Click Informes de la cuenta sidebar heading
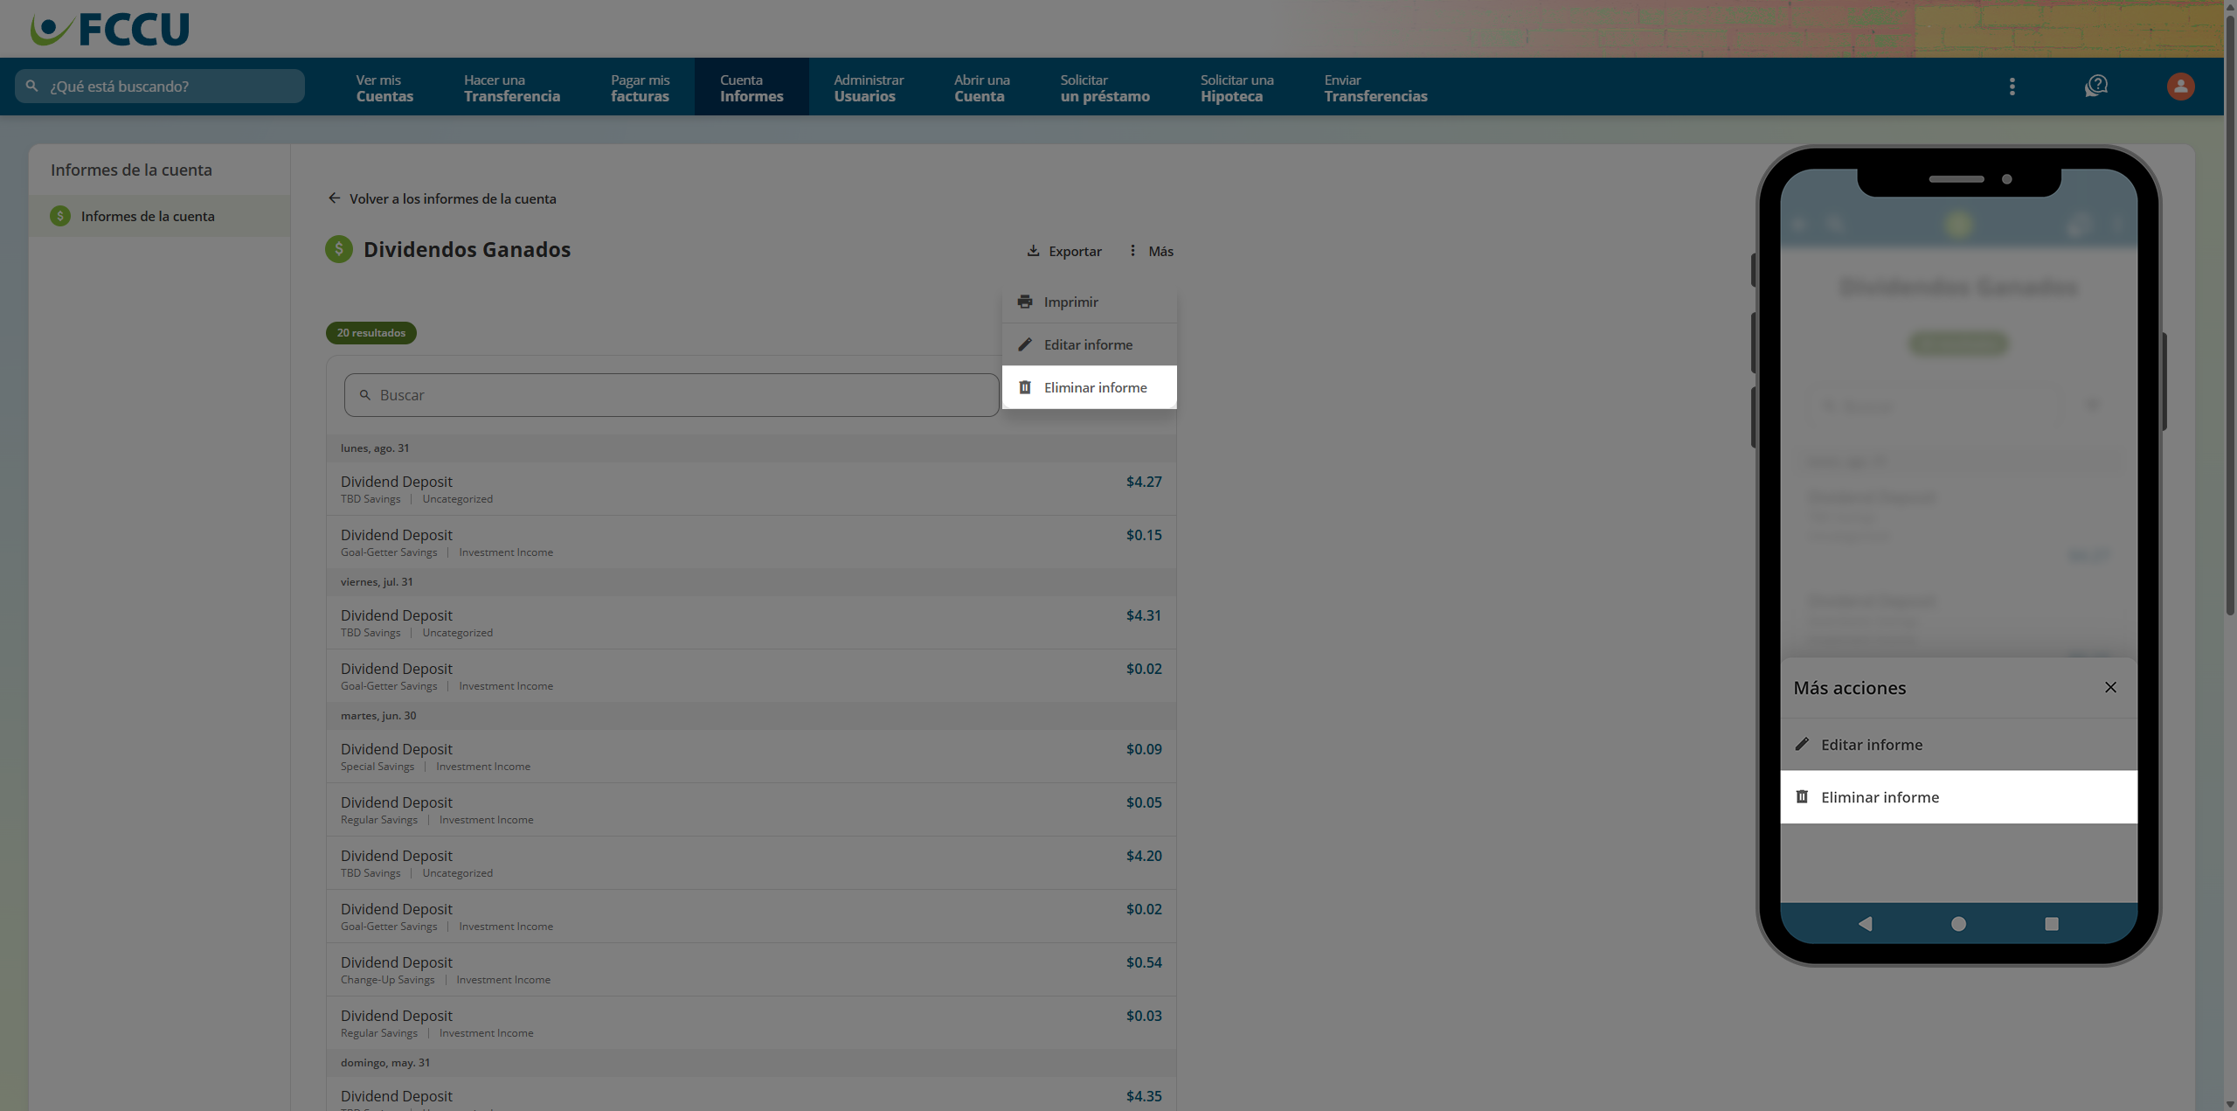 [131, 170]
